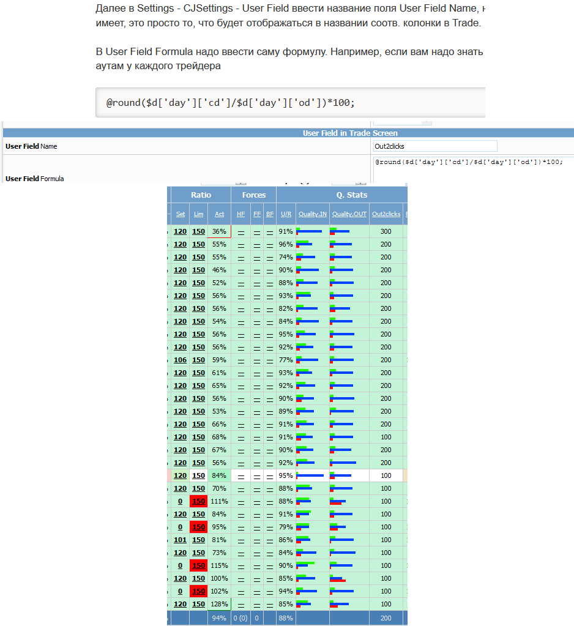
Task: Sort by the Act column header
Action: pyautogui.click(x=219, y=214)
